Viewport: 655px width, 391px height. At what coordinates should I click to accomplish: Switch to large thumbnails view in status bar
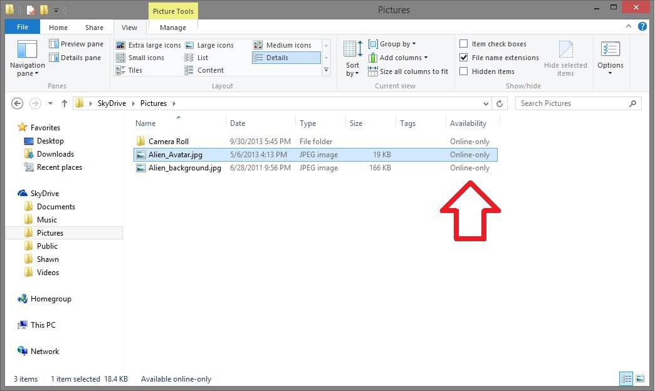640,378
